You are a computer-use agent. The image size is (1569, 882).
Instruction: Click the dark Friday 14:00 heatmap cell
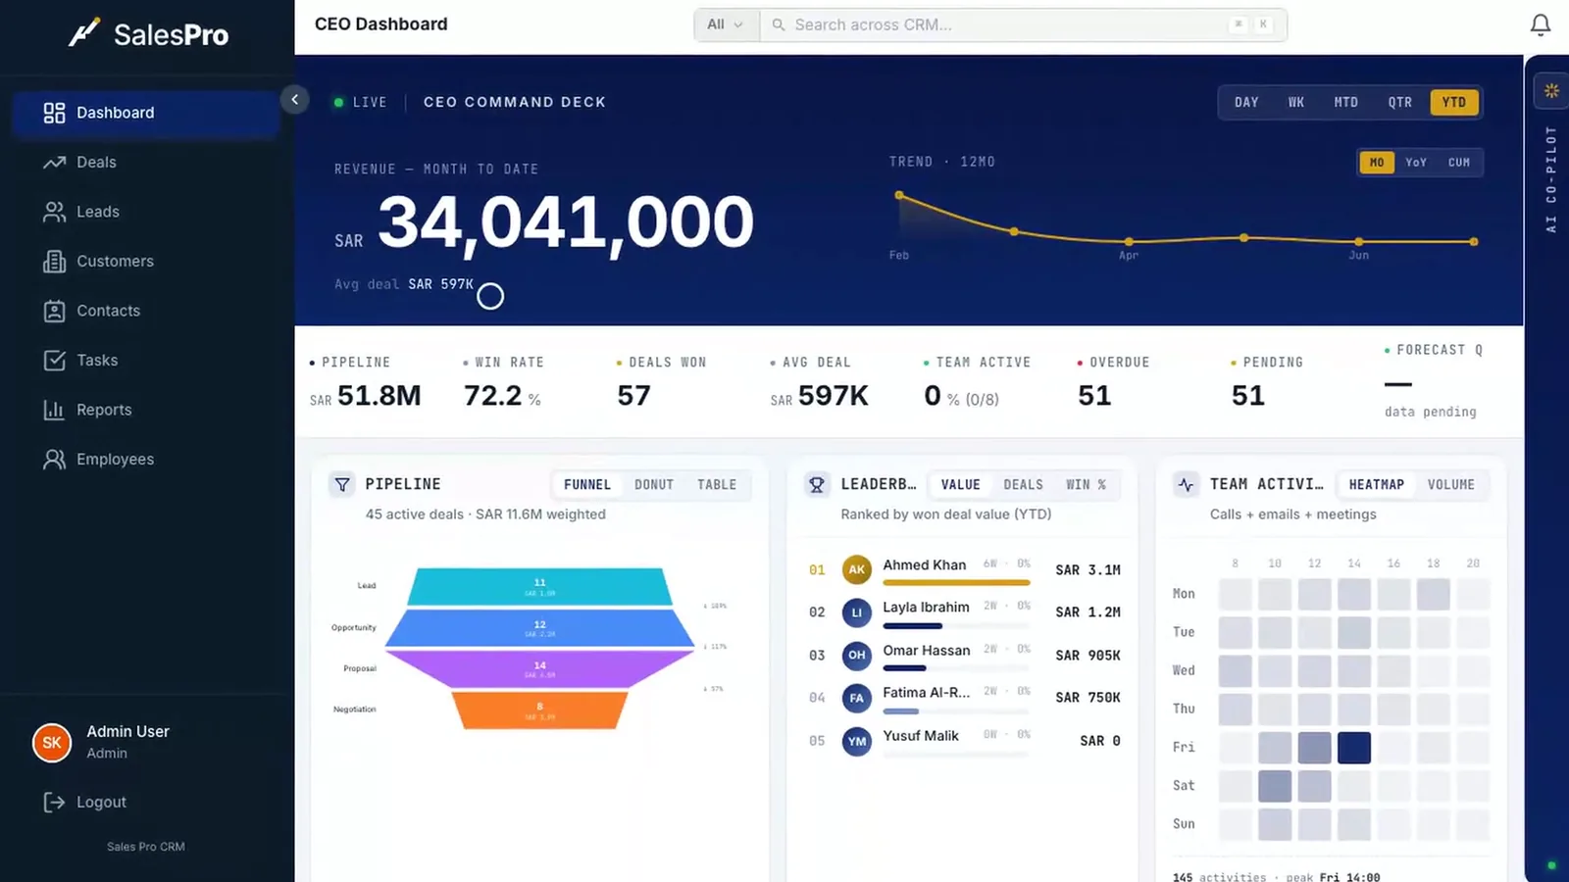click(x=1353, y=748)
